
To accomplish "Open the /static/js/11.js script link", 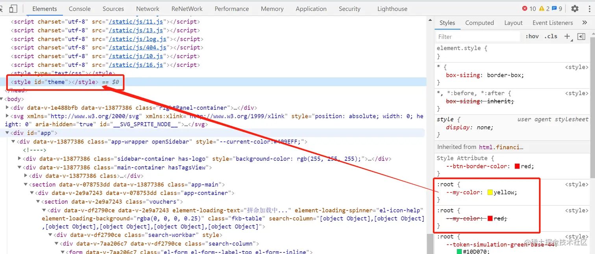I will click(x=136, y=22).
